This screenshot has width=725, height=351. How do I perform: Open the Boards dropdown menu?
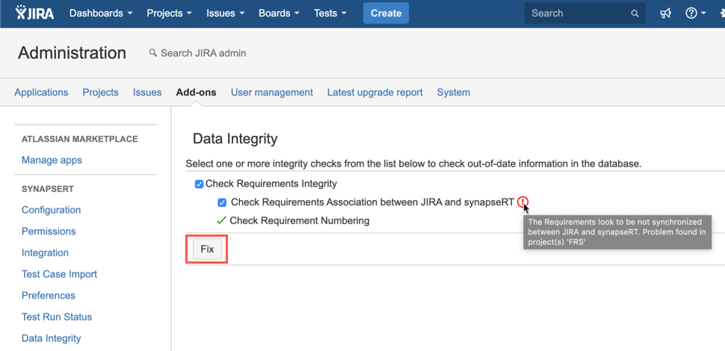(280, 13)
